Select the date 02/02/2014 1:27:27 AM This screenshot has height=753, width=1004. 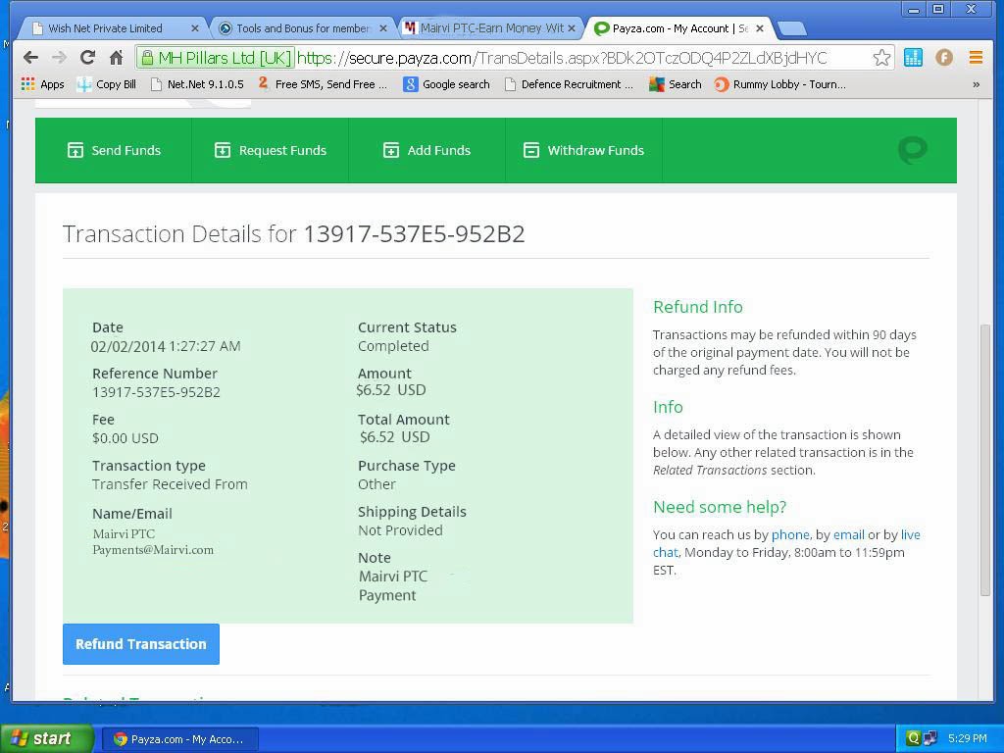pyautogui.click(x=166, y=346)
